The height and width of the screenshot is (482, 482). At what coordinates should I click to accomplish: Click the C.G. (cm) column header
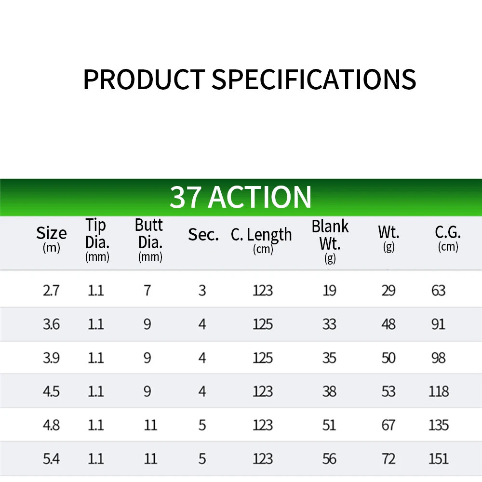[x=448, y=238]
